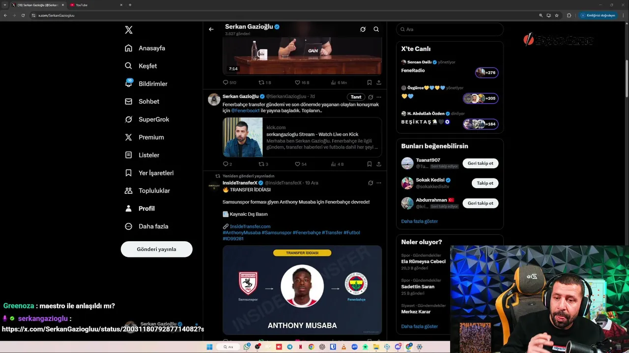Open InsideTransferX profile name
Image resolution: width=629 pixels, height=353 pixels.
240,183
